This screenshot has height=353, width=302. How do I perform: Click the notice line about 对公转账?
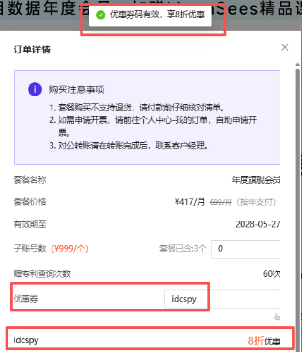(x=129, y=146)
